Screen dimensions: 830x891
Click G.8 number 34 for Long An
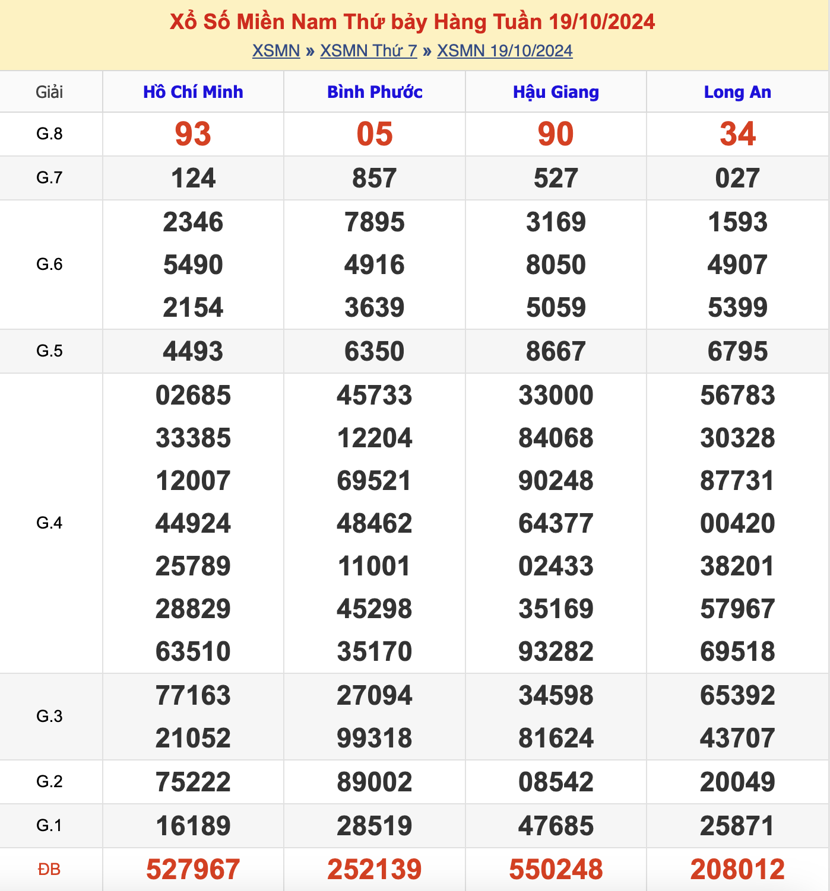point(737,134)
